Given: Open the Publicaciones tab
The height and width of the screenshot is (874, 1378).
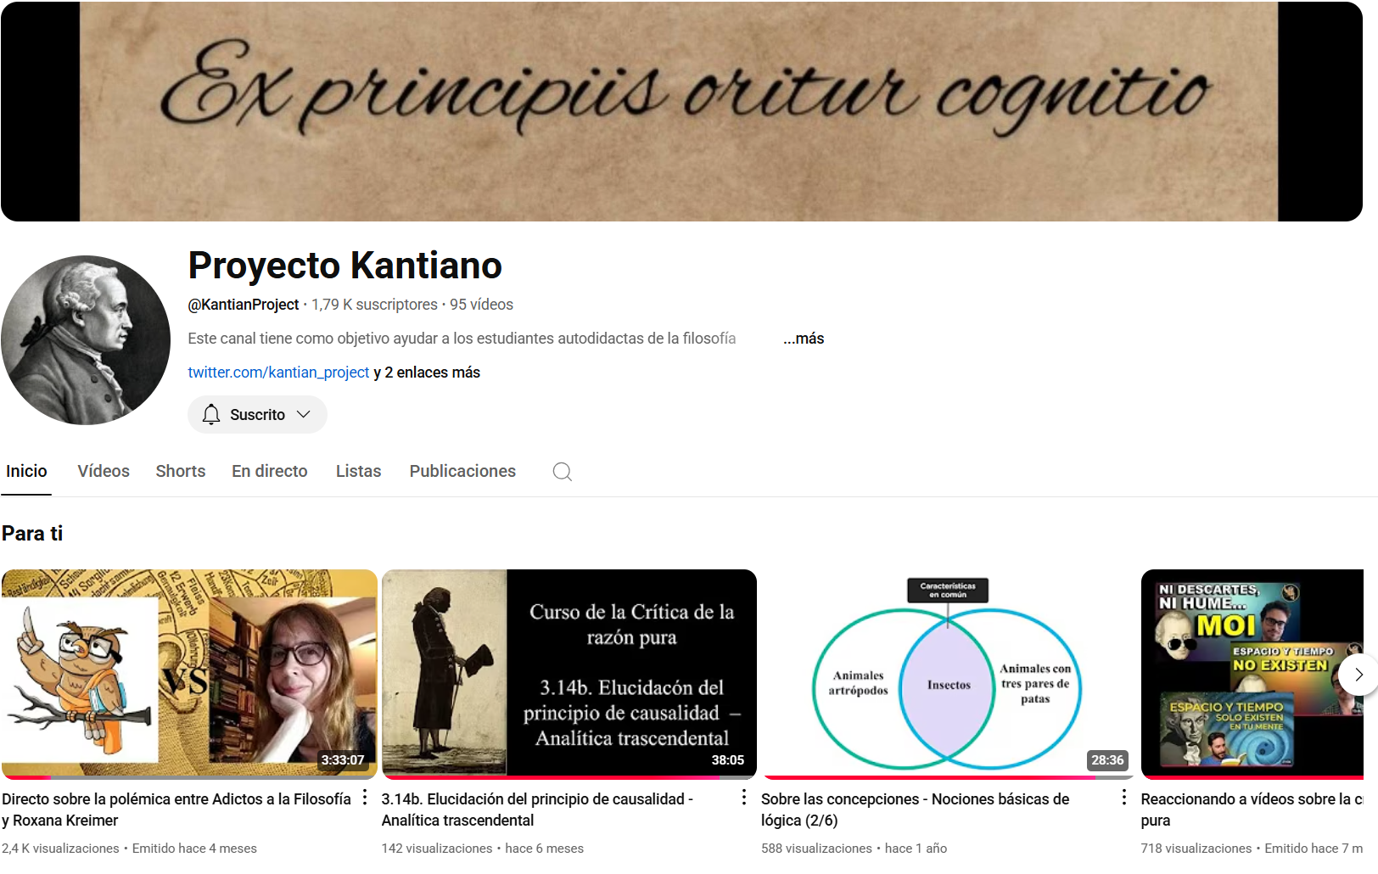Looking at the screenshot, I should [462, 471].
